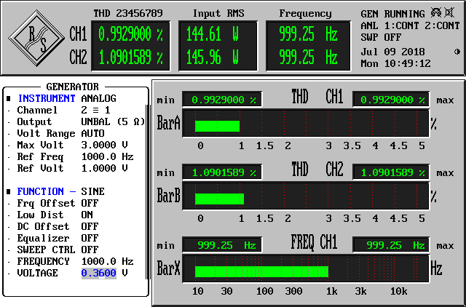Click the THD 23456789 header label

click(128, 13)
